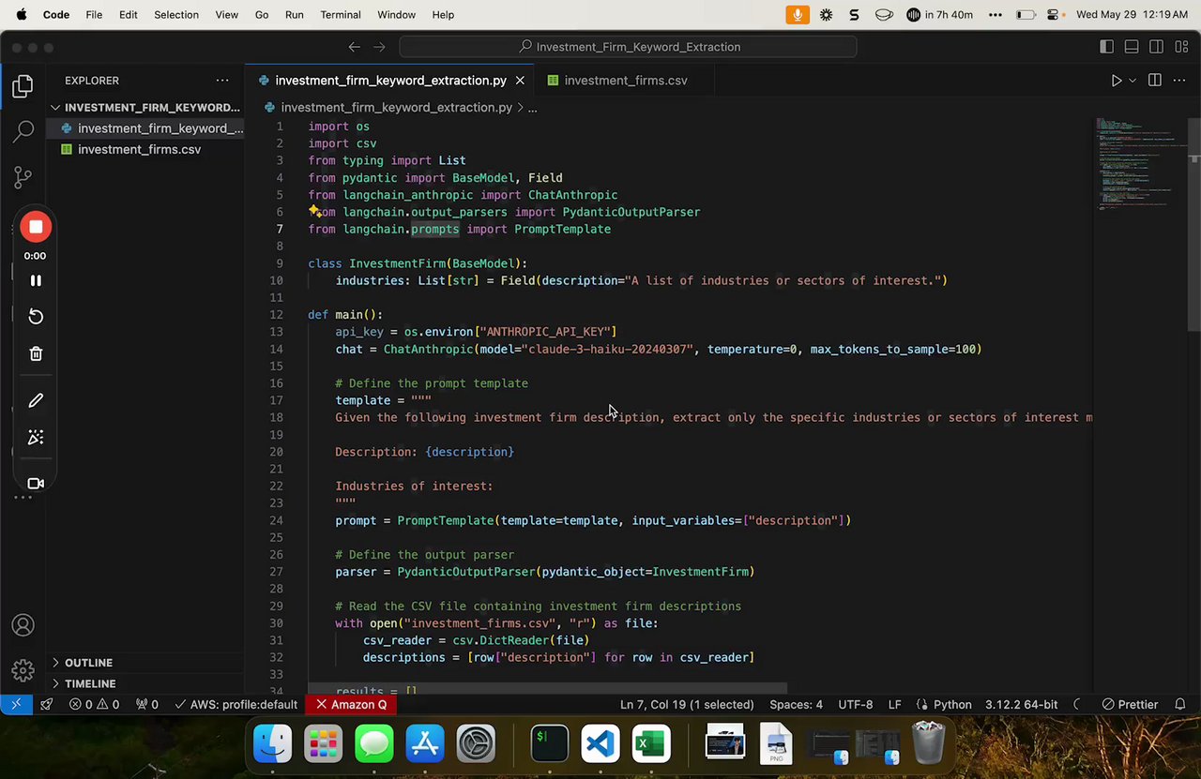1201x779 pixels.
Task: Toggle the primary side bar
Action: (x=1107, y=47)
